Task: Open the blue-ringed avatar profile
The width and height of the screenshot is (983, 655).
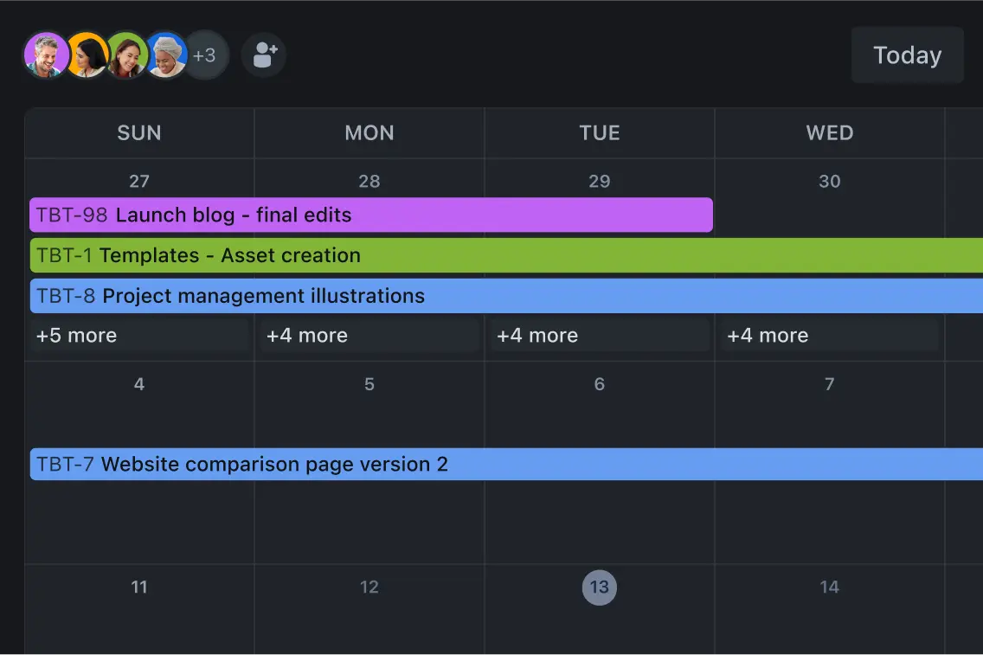Action: (166, 55)
